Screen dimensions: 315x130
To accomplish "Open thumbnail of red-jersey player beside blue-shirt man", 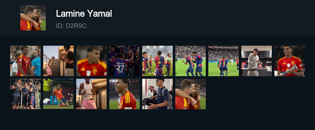I will [25, 61].
